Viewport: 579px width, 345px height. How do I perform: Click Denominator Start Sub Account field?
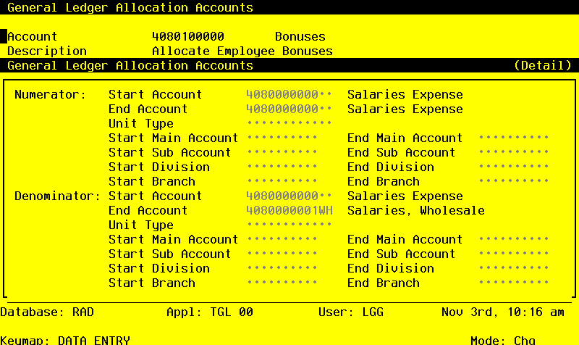(x=282, y=254)
